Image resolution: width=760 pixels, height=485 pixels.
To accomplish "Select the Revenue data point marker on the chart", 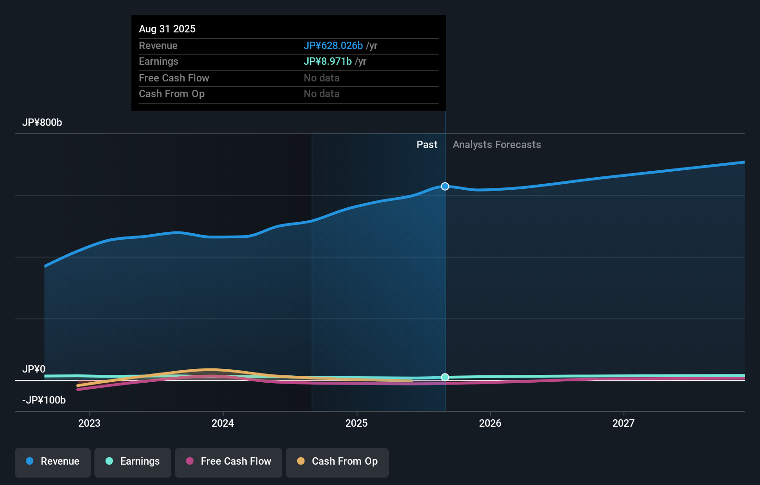I will [445, 186].
